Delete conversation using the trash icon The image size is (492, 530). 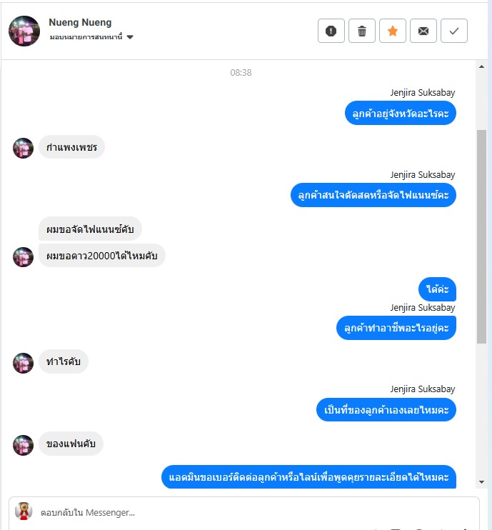pyautogui.click(x=361, y=31)
